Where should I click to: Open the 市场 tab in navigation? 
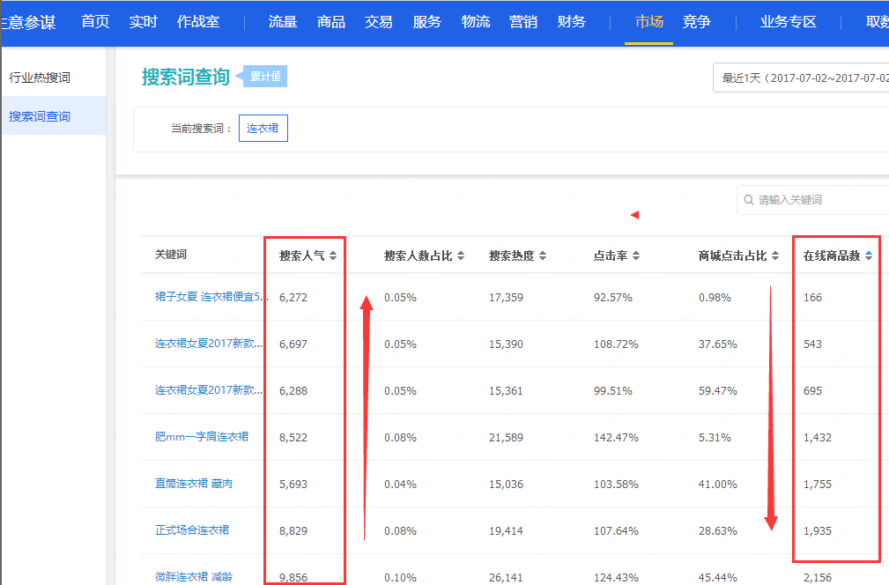(x=649, y=22)
